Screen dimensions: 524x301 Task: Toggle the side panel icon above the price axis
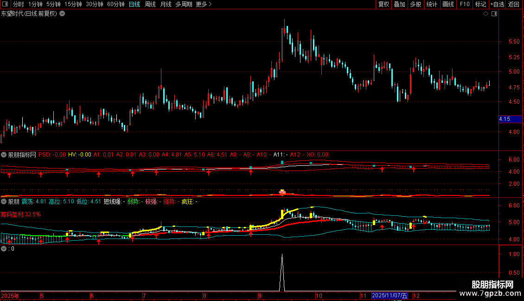[494, 14]
